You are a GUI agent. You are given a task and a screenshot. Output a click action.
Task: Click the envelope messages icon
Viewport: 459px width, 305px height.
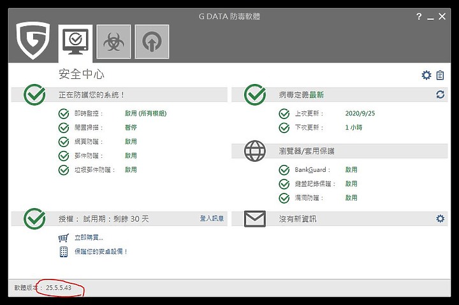coord(255,219)
